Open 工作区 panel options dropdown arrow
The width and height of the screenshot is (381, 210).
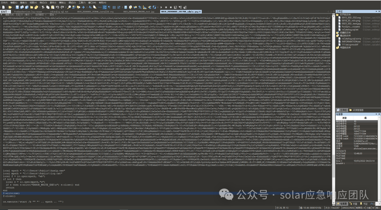[376, 11]
